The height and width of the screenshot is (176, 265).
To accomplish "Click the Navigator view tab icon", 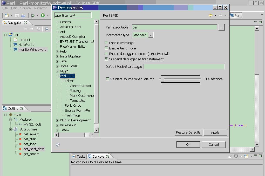I will [x=5, y=23].
